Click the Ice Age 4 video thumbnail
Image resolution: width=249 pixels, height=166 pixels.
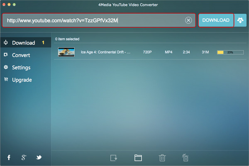coord(66,52)
